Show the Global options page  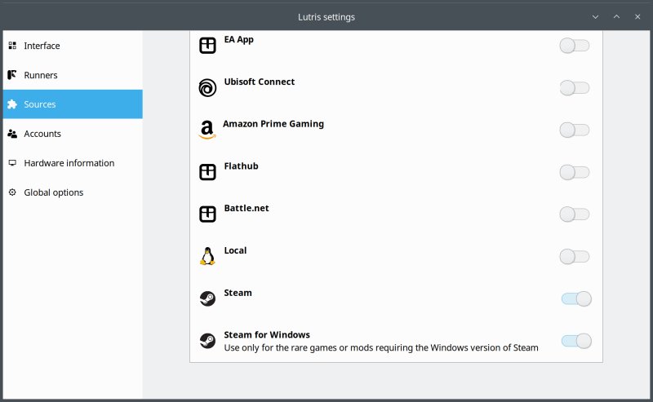(x=53, y=192)
